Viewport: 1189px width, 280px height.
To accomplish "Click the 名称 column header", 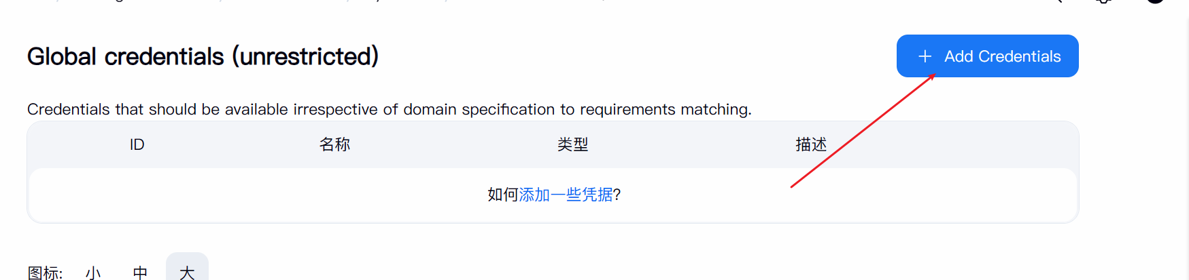I will [334, 144].
